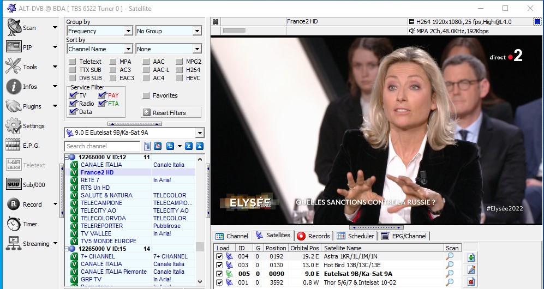Click the panel collapse handle below the video
This screenshot has height=289, width=544.
[x=376, y=228]
